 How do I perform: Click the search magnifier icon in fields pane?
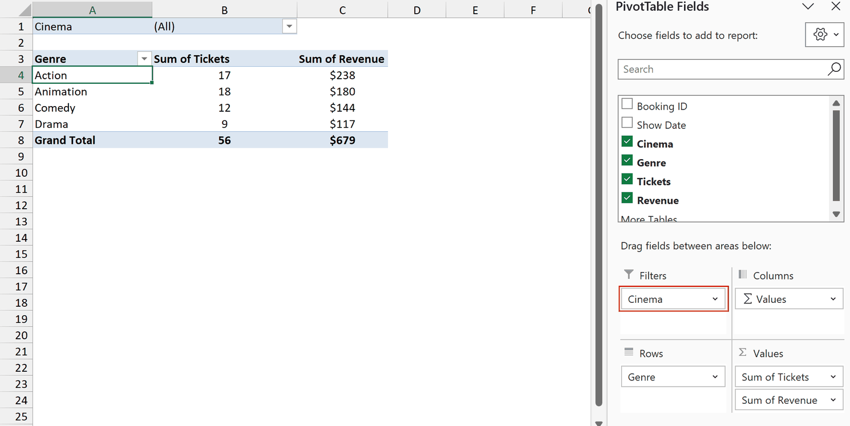834,69
